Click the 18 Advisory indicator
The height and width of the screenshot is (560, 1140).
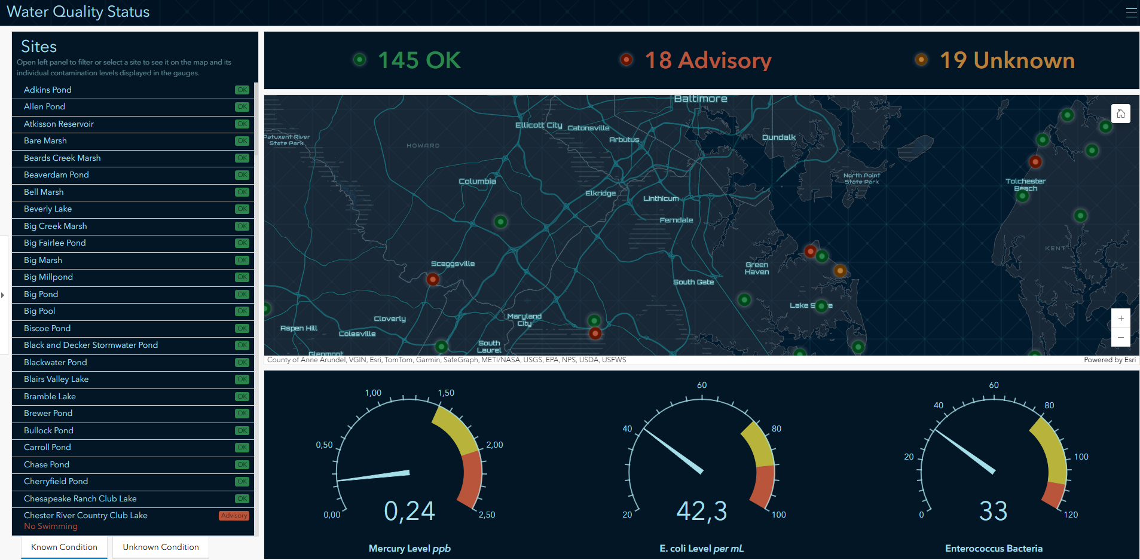point(696,60)
